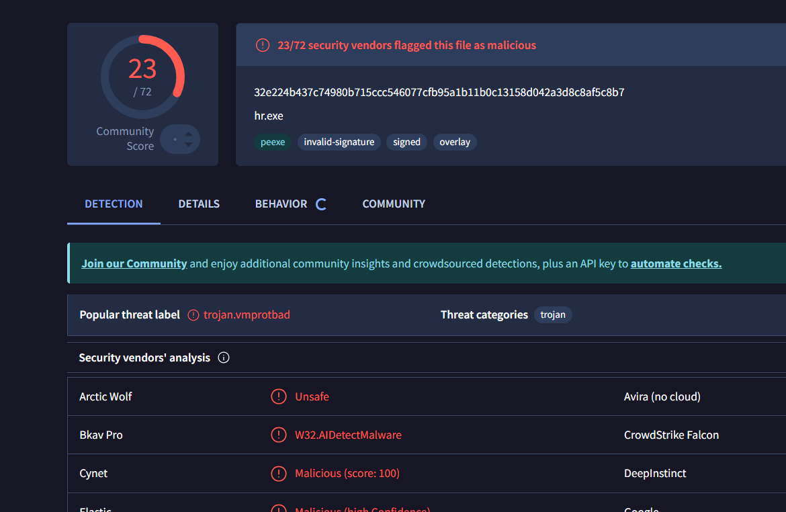Click the 23 / 72 detection score gauge
The height and width of the screenshot is (512, 786).
(x=142, y=76)
